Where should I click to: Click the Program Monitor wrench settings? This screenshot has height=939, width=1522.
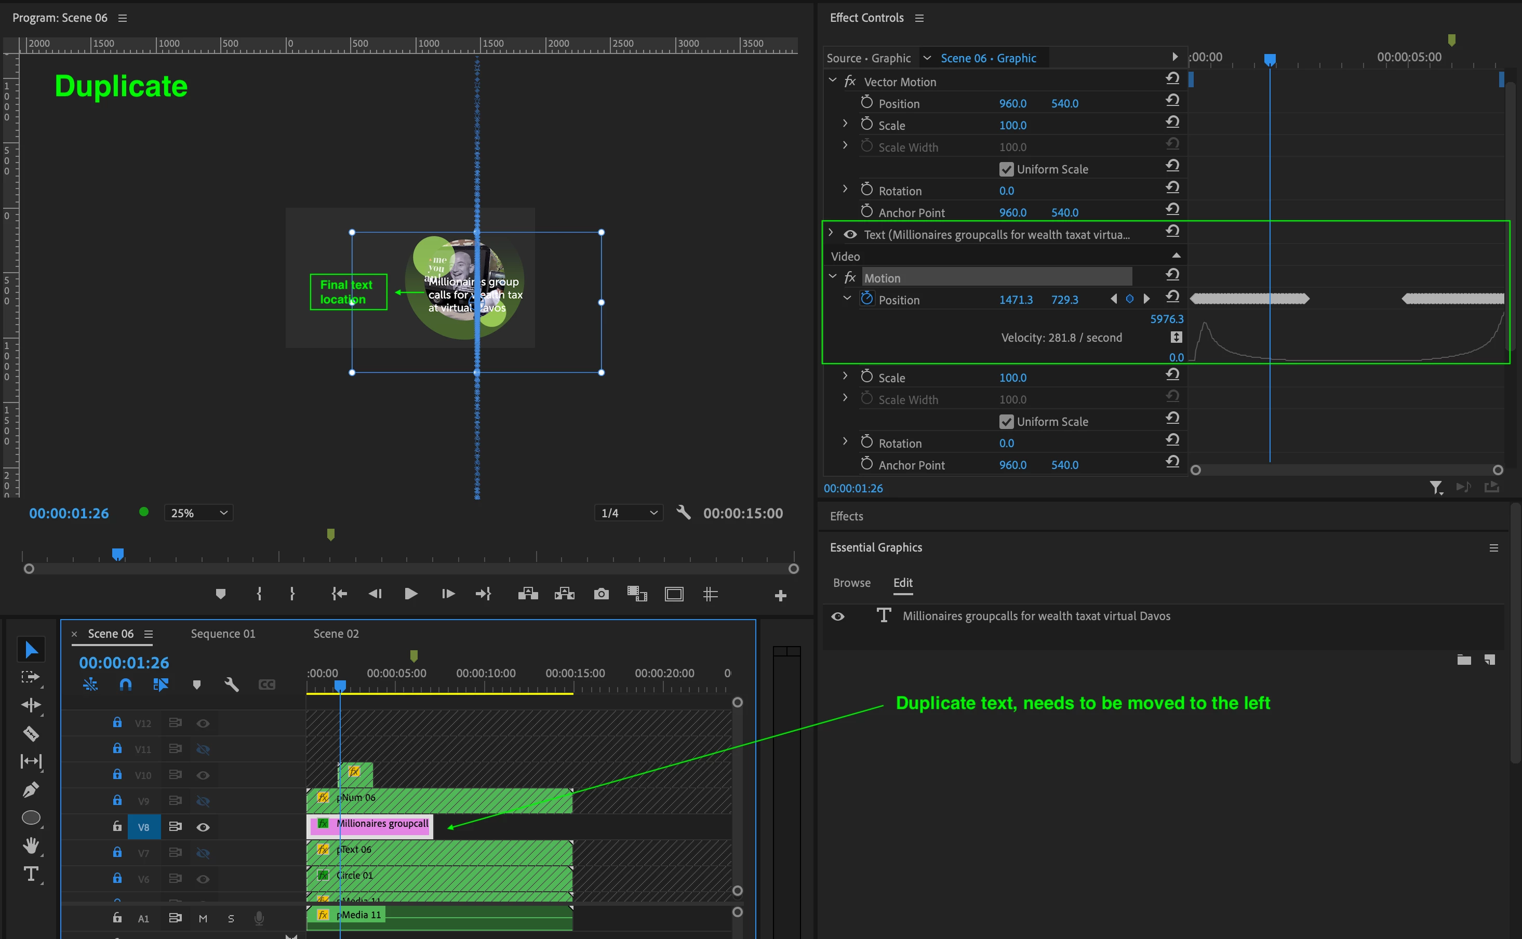[x=683, y=513]
